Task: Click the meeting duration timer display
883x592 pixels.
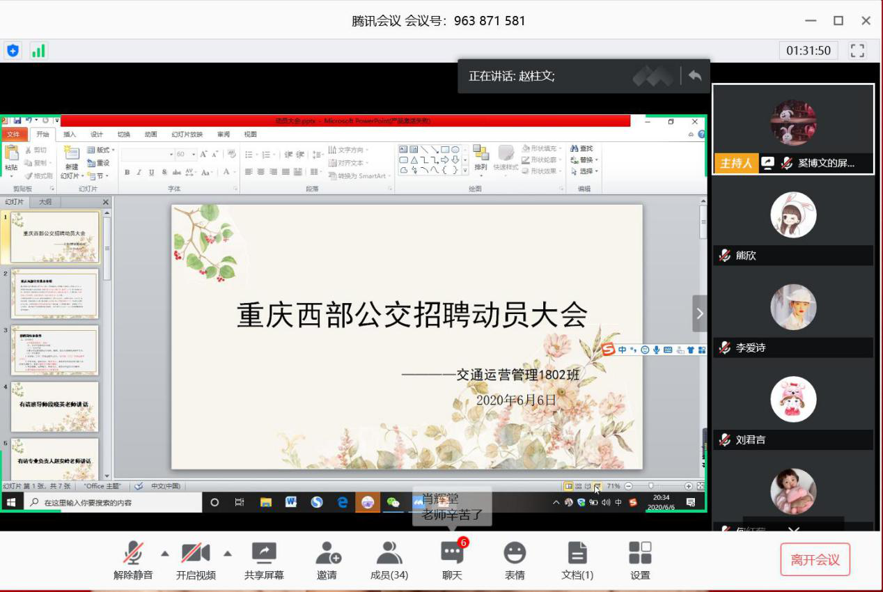Action: pyautogui.click(x=808, y=50)
